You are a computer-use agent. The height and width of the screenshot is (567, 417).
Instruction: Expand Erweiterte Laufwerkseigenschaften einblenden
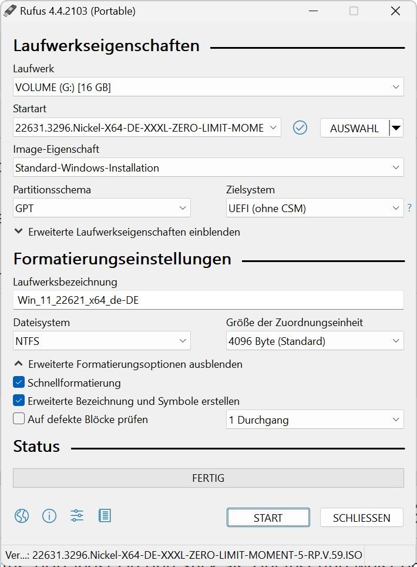click(x=127, y=232)
